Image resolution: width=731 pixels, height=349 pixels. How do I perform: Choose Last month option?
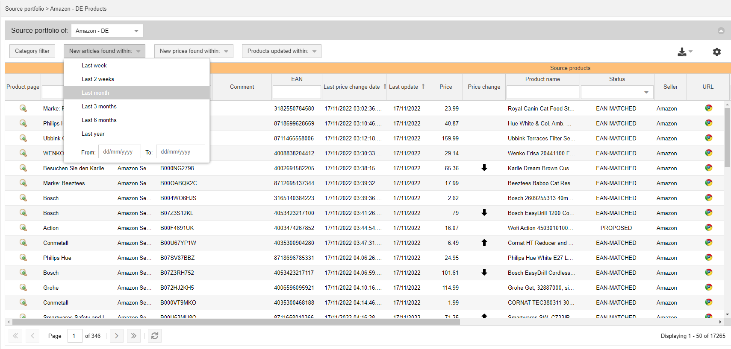136,93
